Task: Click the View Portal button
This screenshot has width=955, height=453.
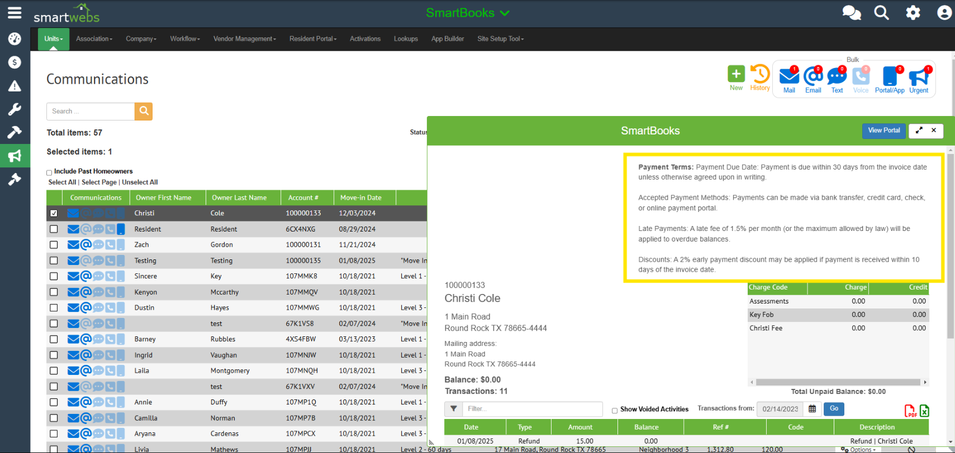Action: pyautogui.click(x=883, y=131)
